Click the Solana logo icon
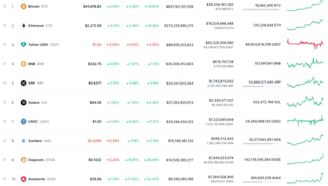This screenshot has height=186, width=328. (23, 102)
